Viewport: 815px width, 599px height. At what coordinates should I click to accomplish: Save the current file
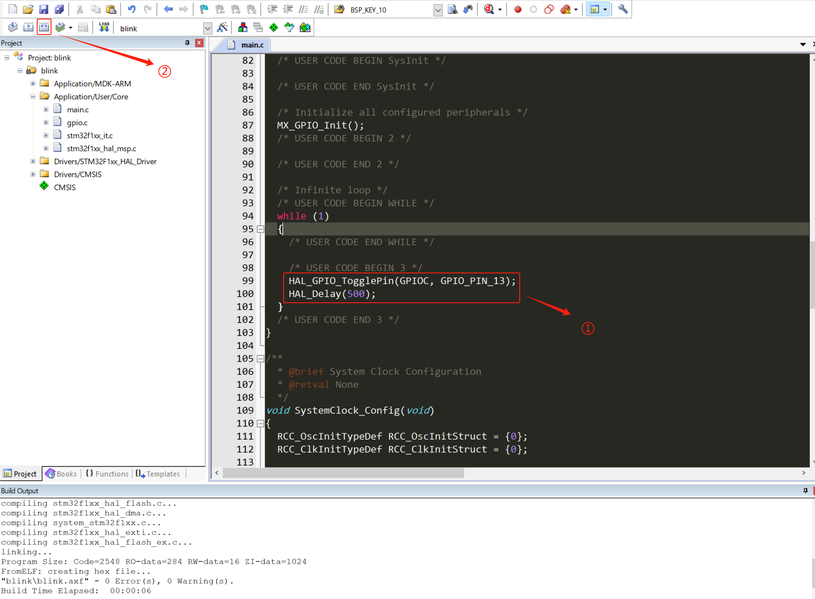point(43,9)
